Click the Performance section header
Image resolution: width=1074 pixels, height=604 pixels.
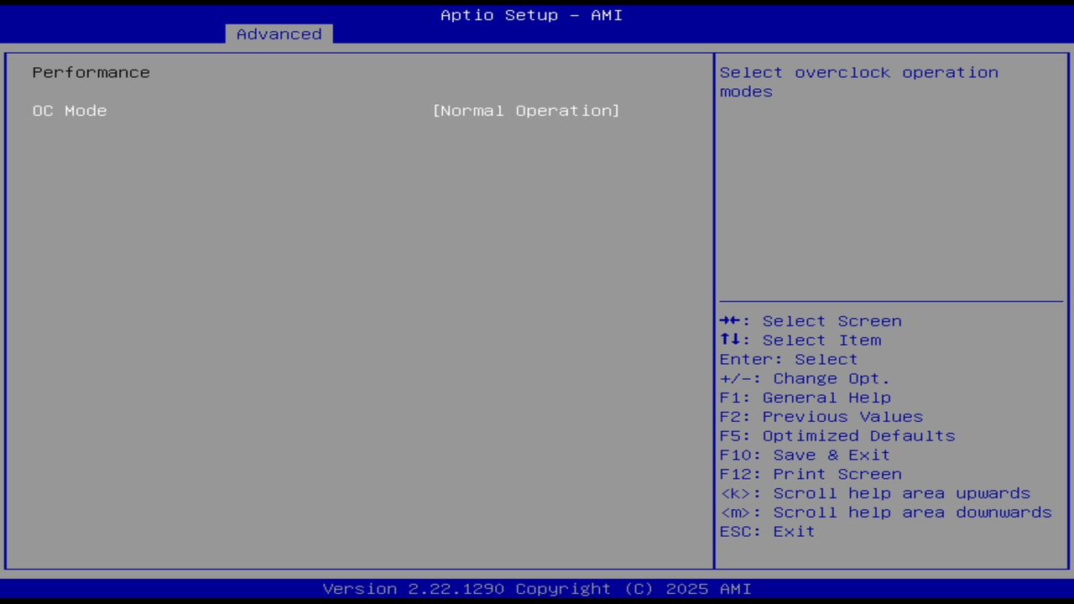(x=91, y=72)
